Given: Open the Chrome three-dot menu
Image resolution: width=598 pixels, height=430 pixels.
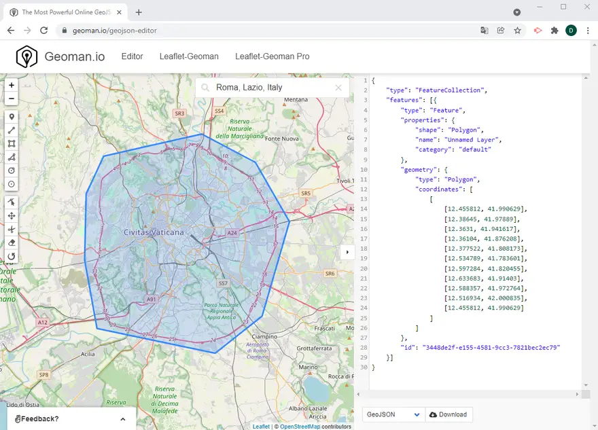Looking at the screenshot, I should (x=588, y=31).
